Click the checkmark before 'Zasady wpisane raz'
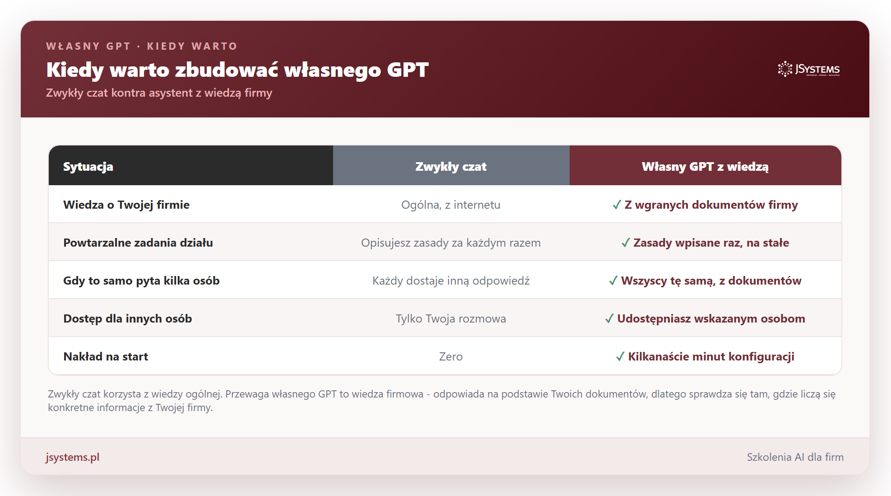891x496 pixels. [x=626, y=243]
